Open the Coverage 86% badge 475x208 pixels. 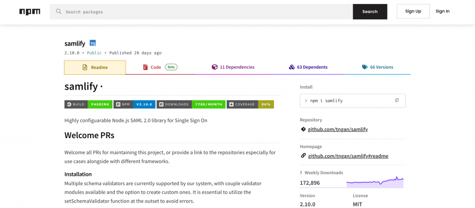click(x=250, y=104)
